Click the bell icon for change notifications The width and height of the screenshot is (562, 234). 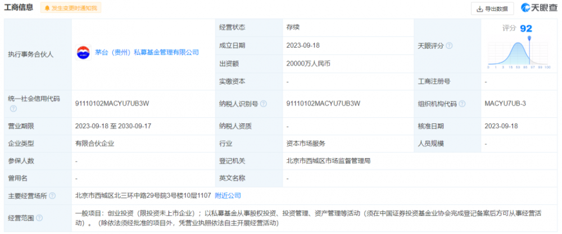[x=47, y=8]
